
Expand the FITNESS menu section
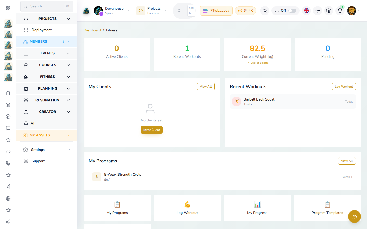47,77
